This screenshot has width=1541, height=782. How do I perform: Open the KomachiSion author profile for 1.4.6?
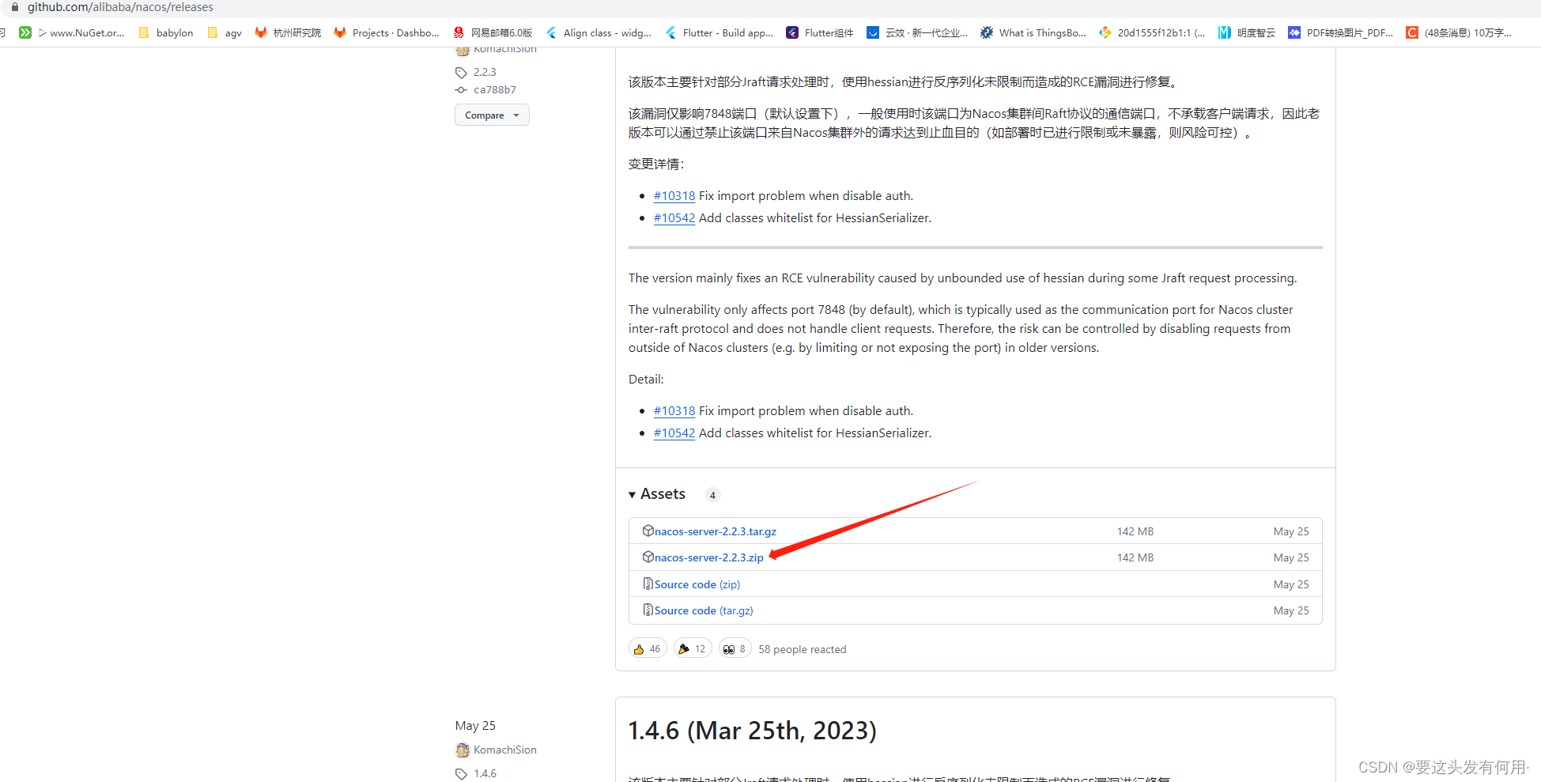coord(505,750)
